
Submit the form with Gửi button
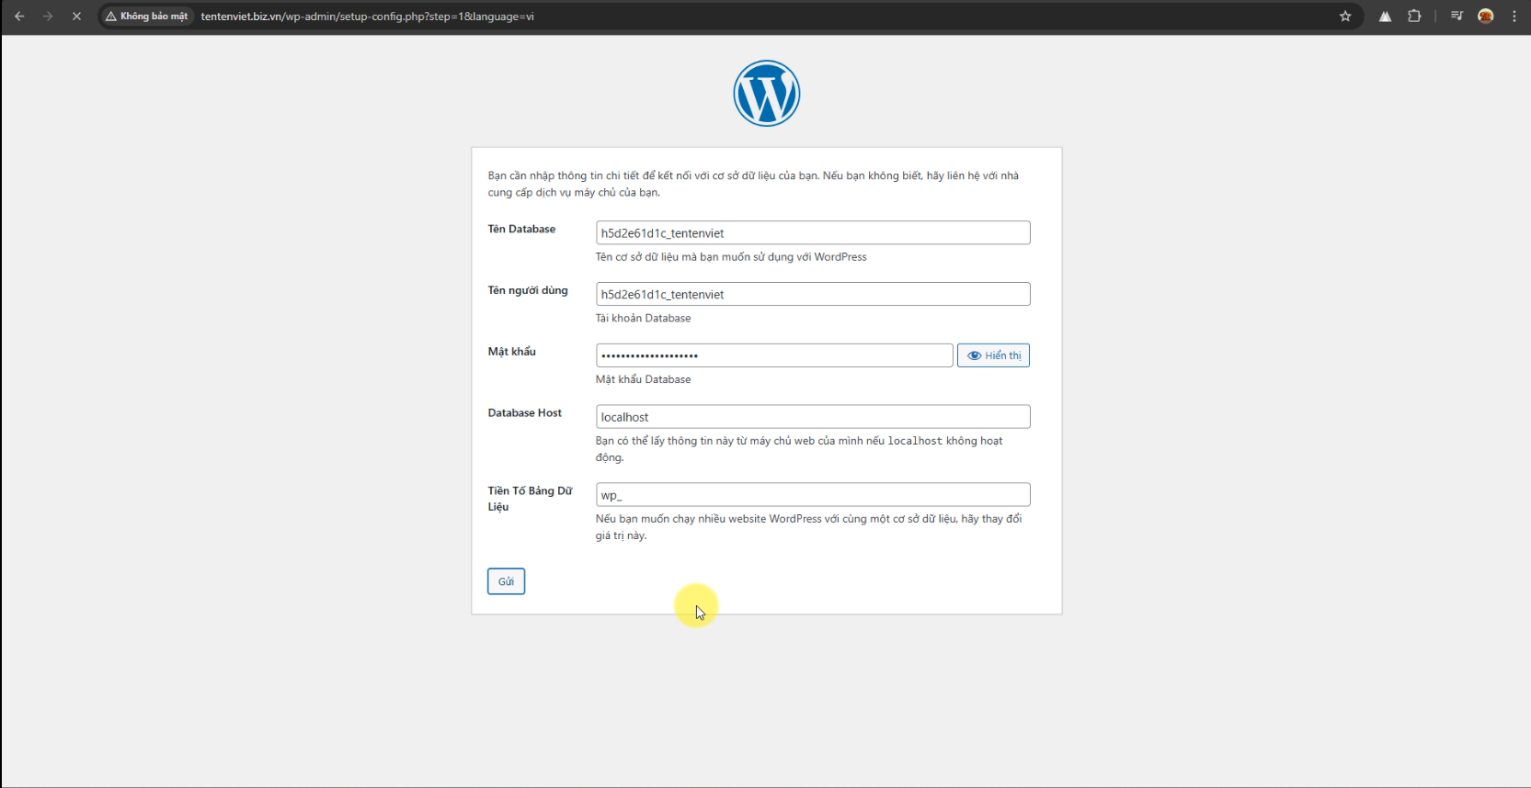coord(506,581)
